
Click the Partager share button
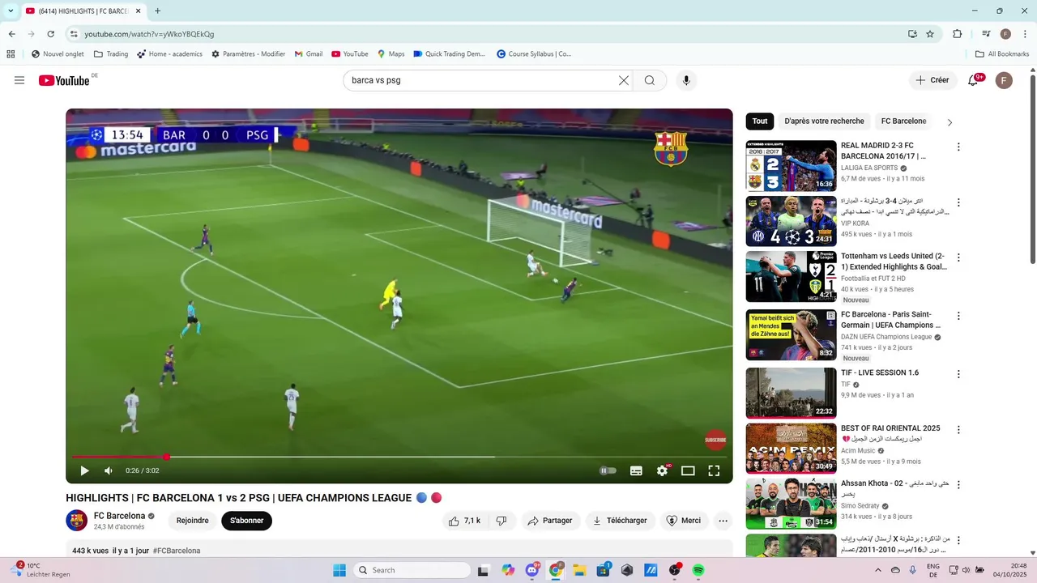[x=551, y=521]
